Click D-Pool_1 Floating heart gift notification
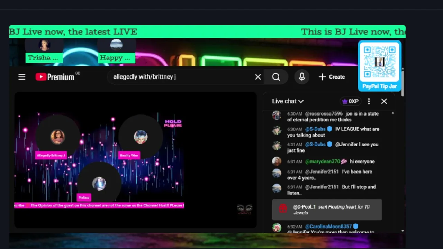The height and width of the screenshot is (249, 443). coord(327,210)
